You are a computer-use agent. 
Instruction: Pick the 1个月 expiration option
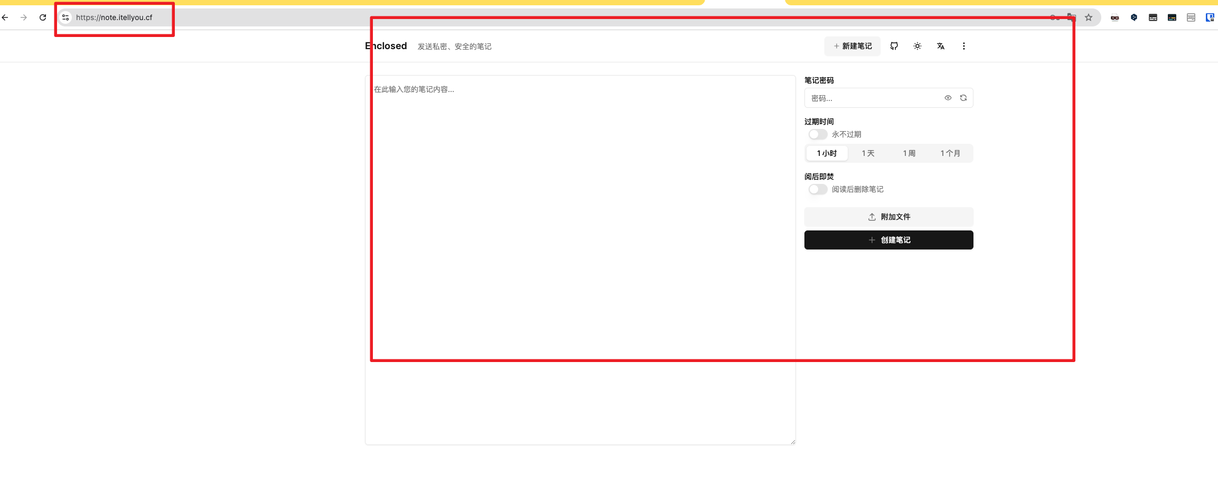point(950,153)
